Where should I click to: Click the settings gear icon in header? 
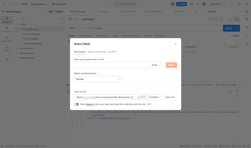click(192, 4)
